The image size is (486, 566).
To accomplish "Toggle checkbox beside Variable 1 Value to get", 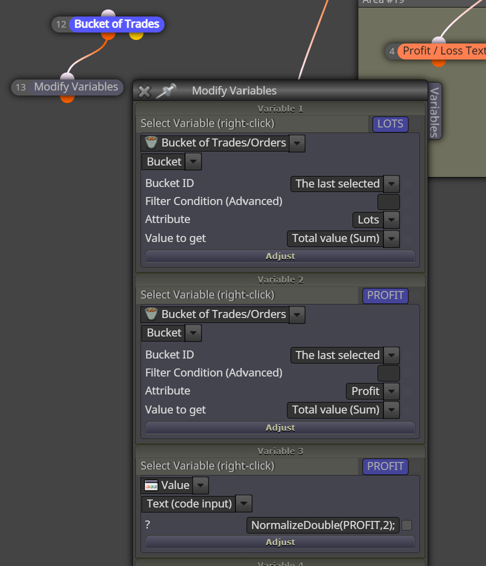I will tap(408, 238).
